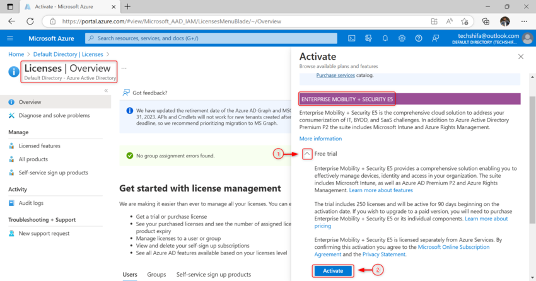This screenshot has height=281, width=536.
Task: Click the Activate panel scrollbar
Action: [x=533, y=161]
